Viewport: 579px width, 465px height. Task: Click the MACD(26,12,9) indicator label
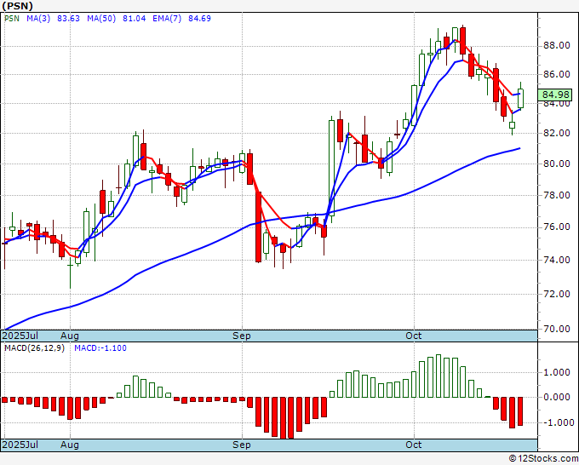[x=34, y=348]
